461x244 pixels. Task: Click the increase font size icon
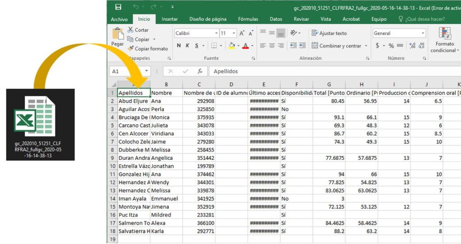point(242,33)
